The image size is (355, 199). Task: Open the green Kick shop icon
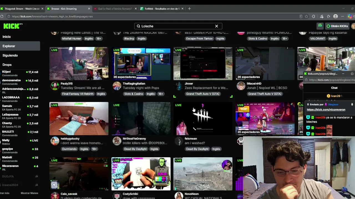click(320, 26)
